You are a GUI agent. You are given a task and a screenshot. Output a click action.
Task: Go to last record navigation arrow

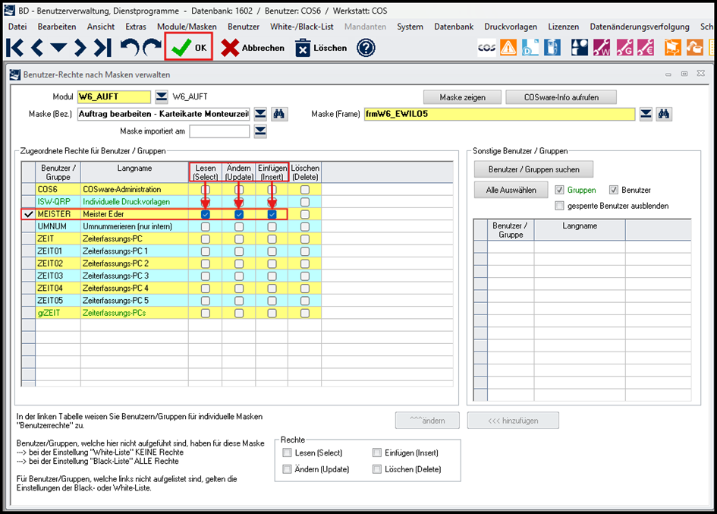click(102, 48)
